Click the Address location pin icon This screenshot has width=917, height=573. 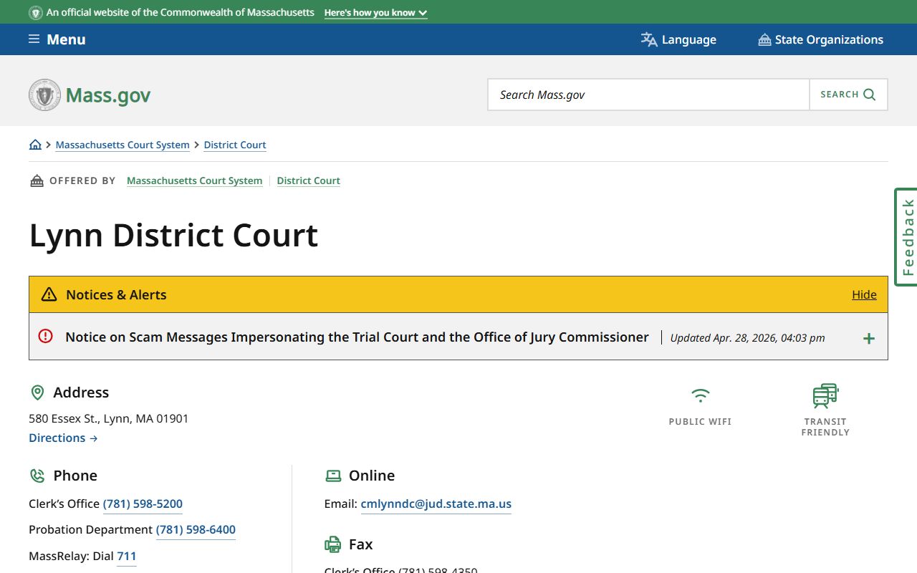pos(37,393)
